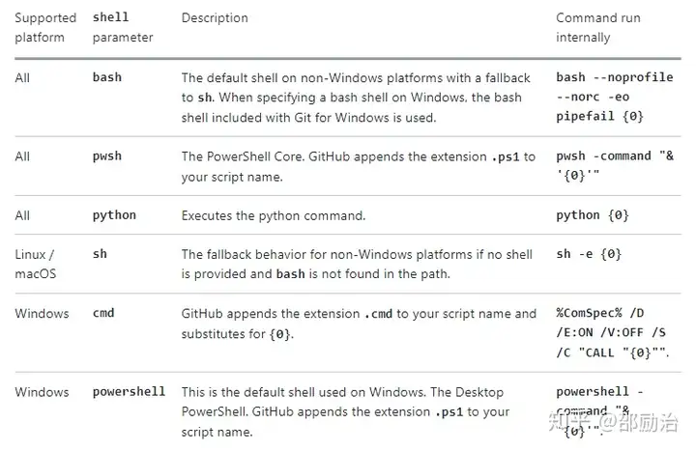Click the Description column header
The image size is (696, 451).
(x=215, y=17)
